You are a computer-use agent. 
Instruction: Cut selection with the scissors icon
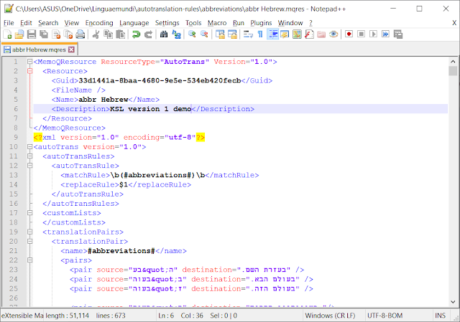pos(96,34)
